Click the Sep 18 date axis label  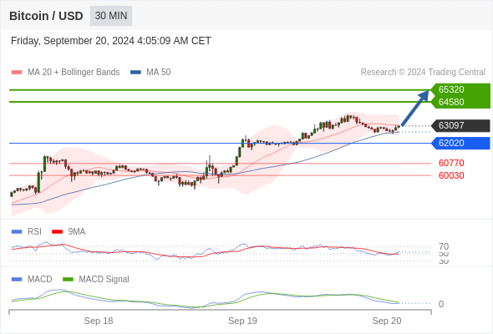99,321
